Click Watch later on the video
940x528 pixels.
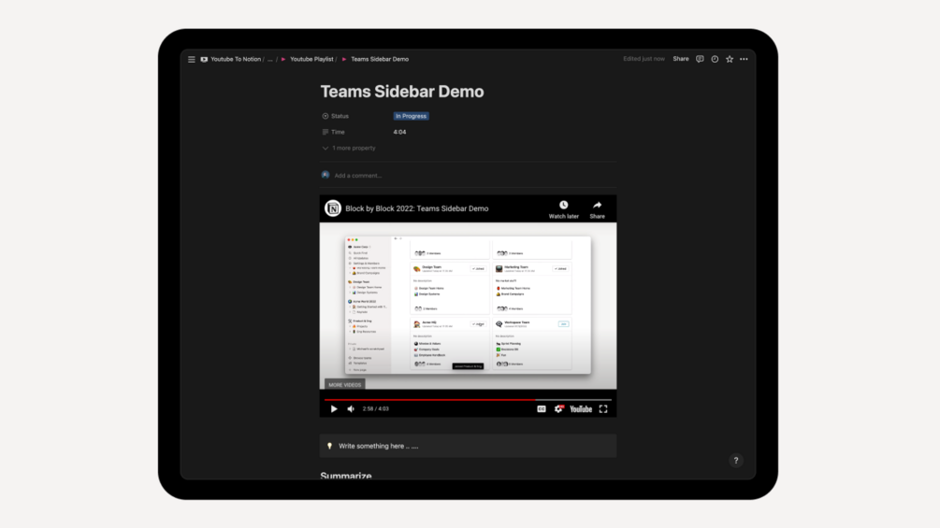click(x=563, y=209)
